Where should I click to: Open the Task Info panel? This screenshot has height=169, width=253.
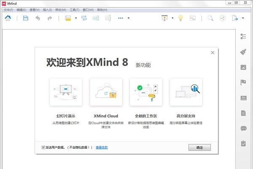tap(243, 143)
